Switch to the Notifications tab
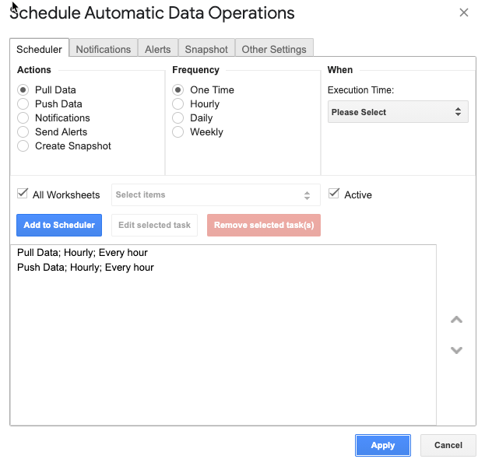 click(x=103, y=49)
